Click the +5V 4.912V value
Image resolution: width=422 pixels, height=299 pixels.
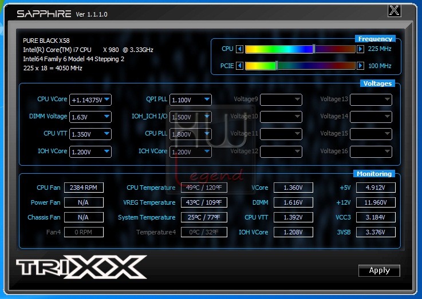point(376,188)
